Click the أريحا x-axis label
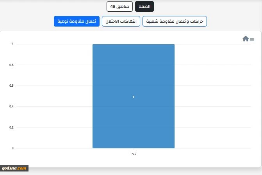This screenshot has height=175, width=262. (134, 153)
